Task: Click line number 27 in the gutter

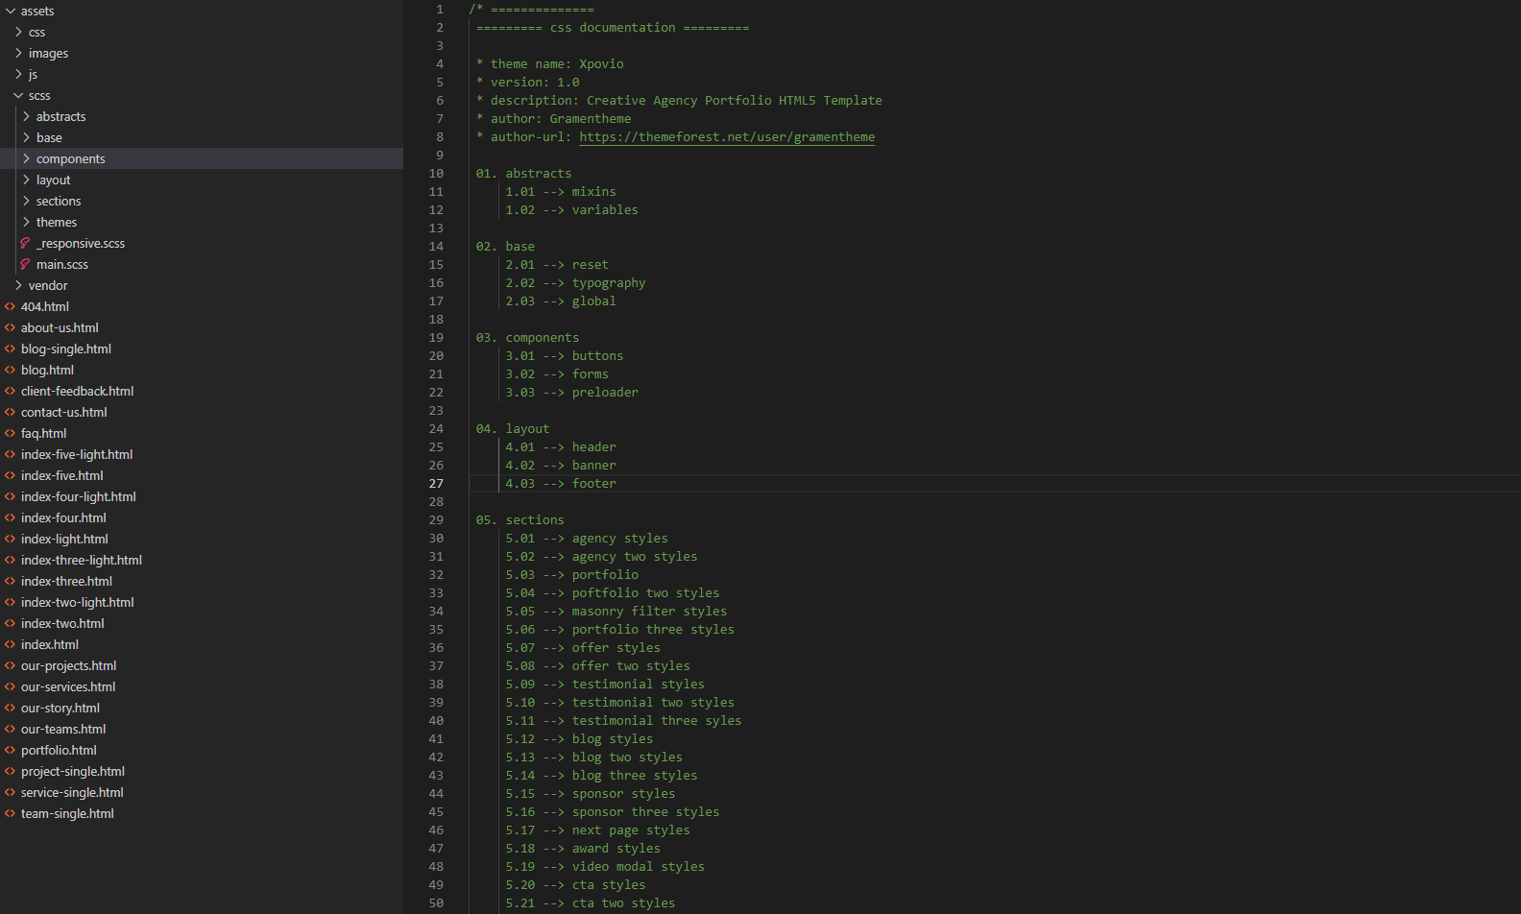Action: 436,484
